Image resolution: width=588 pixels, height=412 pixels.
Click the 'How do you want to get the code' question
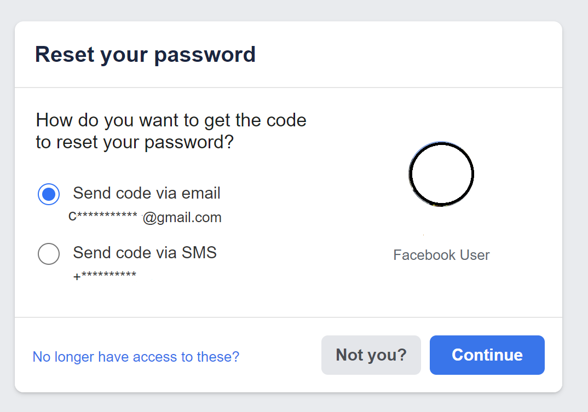(171, 120)
